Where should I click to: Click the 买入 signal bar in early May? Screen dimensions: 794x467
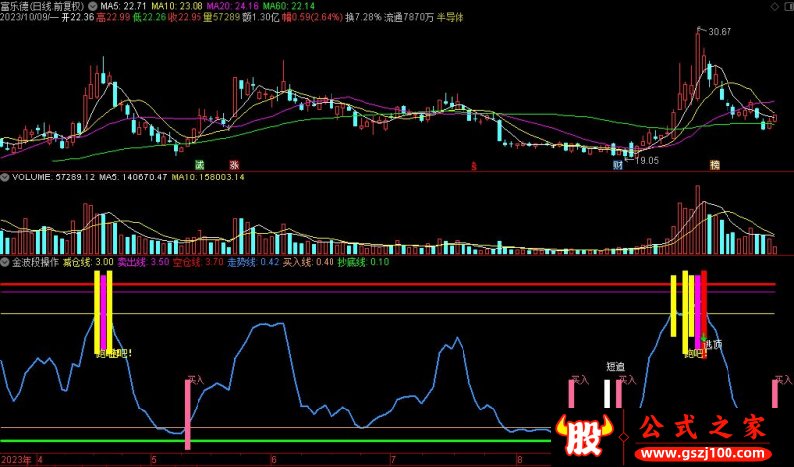coord(188,414)
